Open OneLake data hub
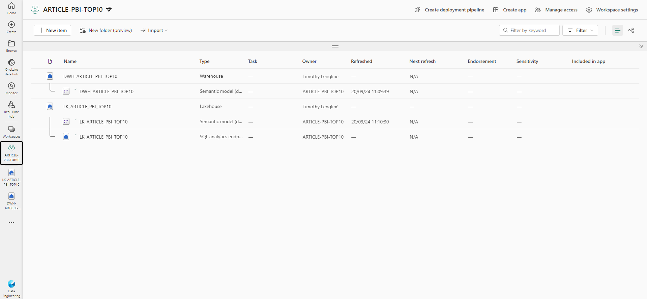647x299 pixels. [x=11, y=67]
